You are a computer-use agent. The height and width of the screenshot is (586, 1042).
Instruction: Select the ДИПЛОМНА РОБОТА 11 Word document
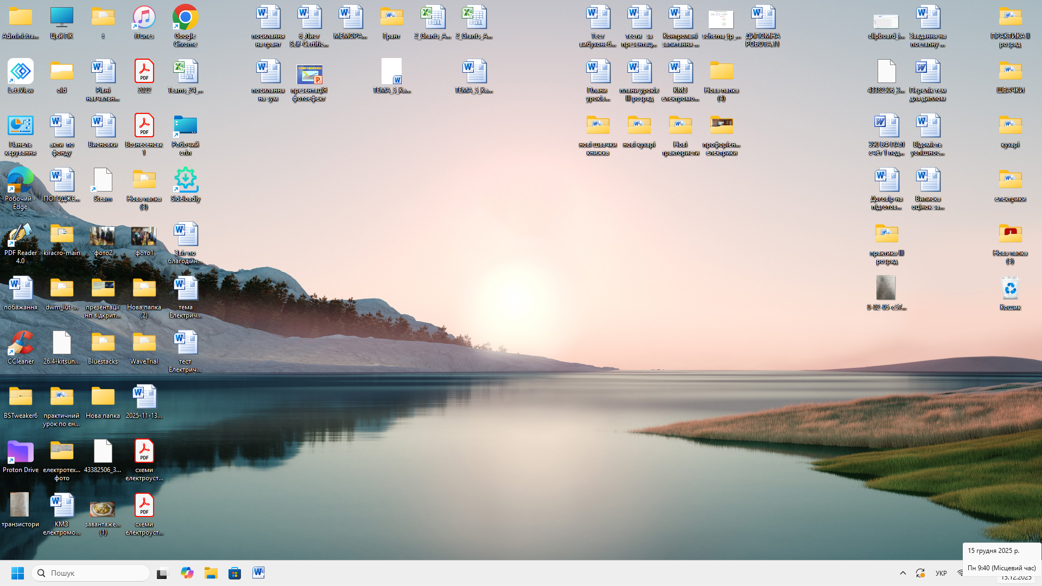pyautogui.click(x=763, y=26)
